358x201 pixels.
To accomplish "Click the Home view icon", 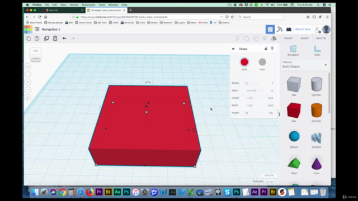I will point(28,66).
